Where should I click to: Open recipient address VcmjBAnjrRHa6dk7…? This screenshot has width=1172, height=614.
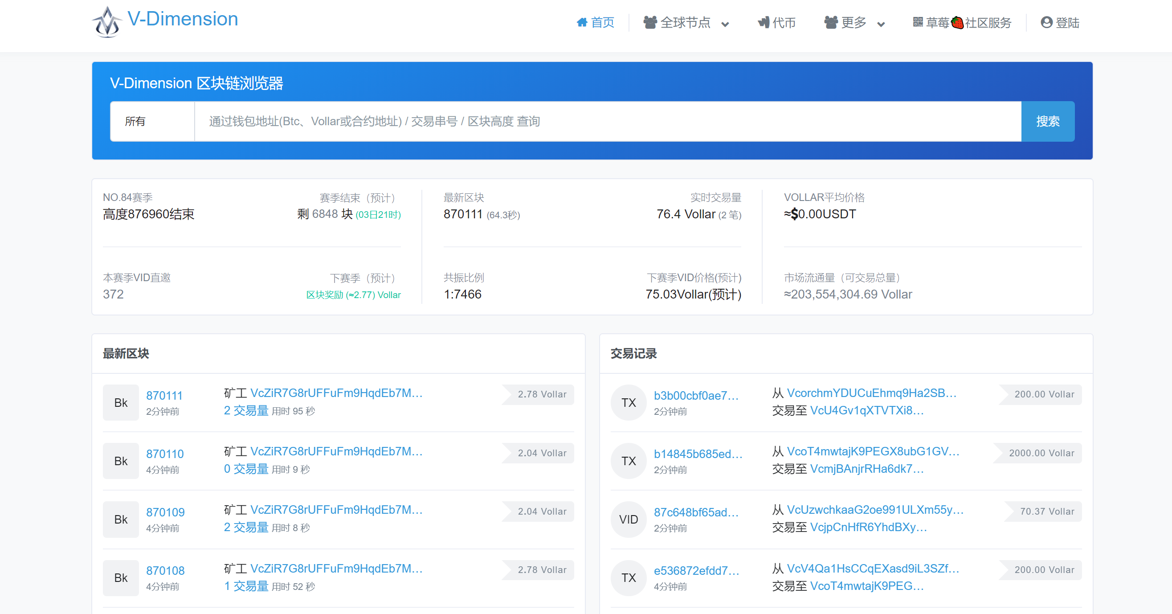pyautogui.click(x=867, y=468)
